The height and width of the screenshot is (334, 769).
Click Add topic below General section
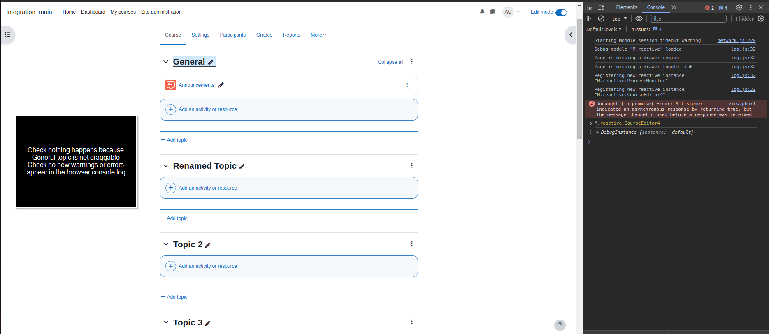click(174, 140)
